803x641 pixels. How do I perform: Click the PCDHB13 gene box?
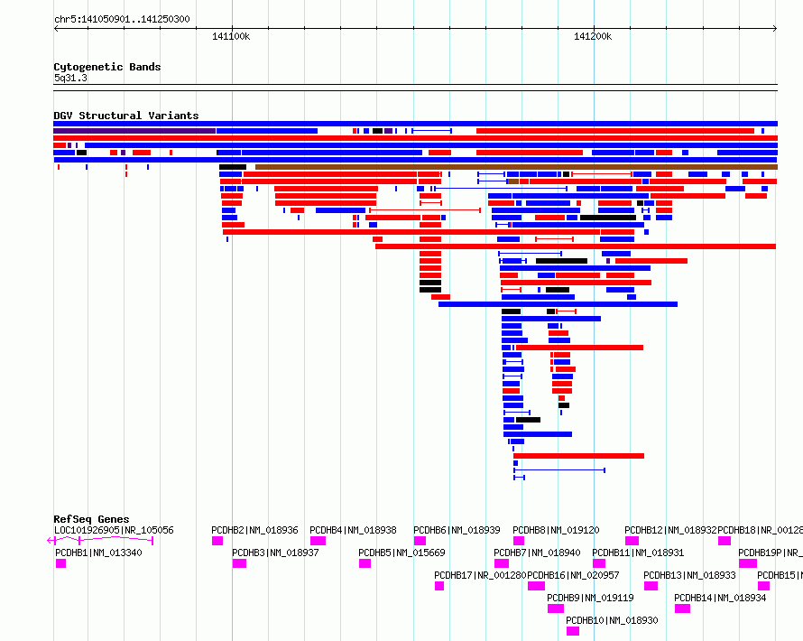(651, 586)
